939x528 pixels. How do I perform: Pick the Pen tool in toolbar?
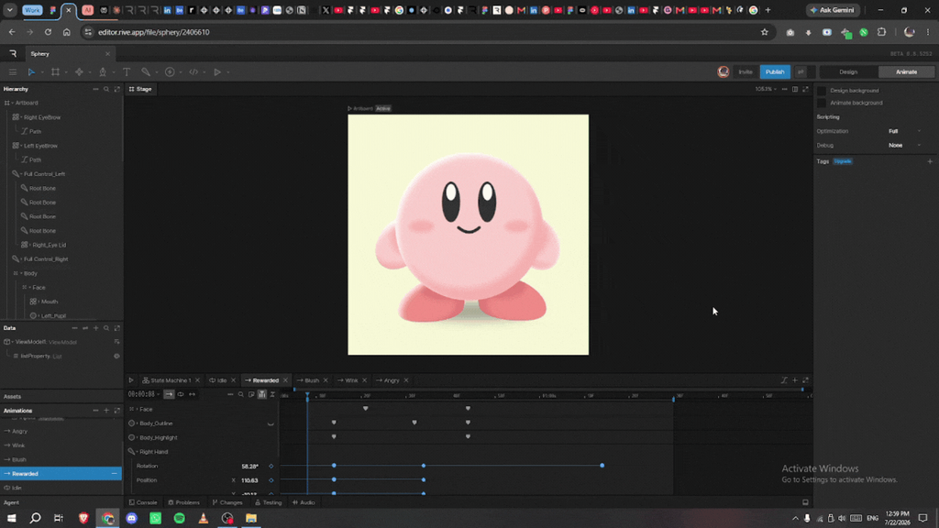pyautogui.click(x=103, y=71)
